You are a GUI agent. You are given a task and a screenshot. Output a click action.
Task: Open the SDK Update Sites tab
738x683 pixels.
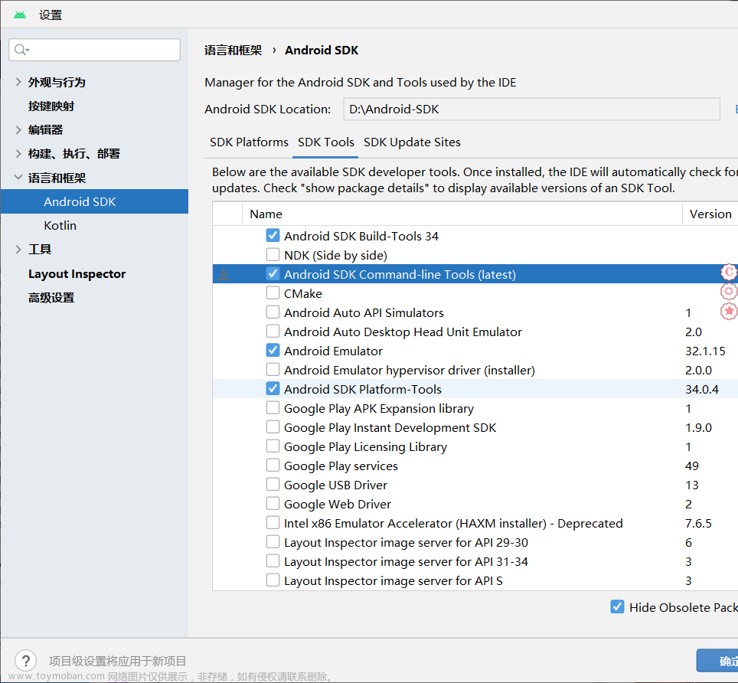pos(412,142)
